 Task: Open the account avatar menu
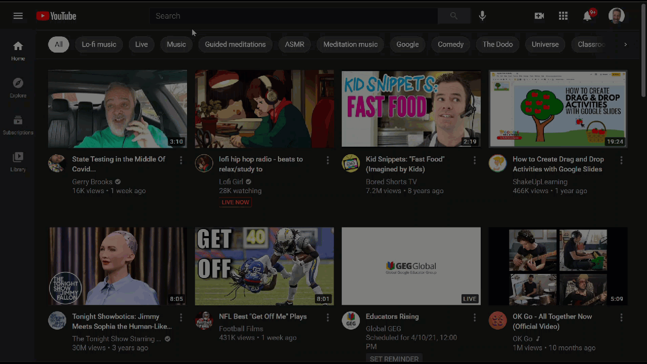[617, 16]
